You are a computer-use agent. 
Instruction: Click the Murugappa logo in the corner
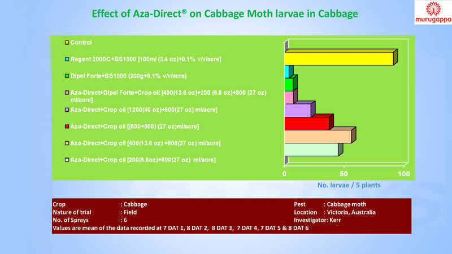point(432,12)
